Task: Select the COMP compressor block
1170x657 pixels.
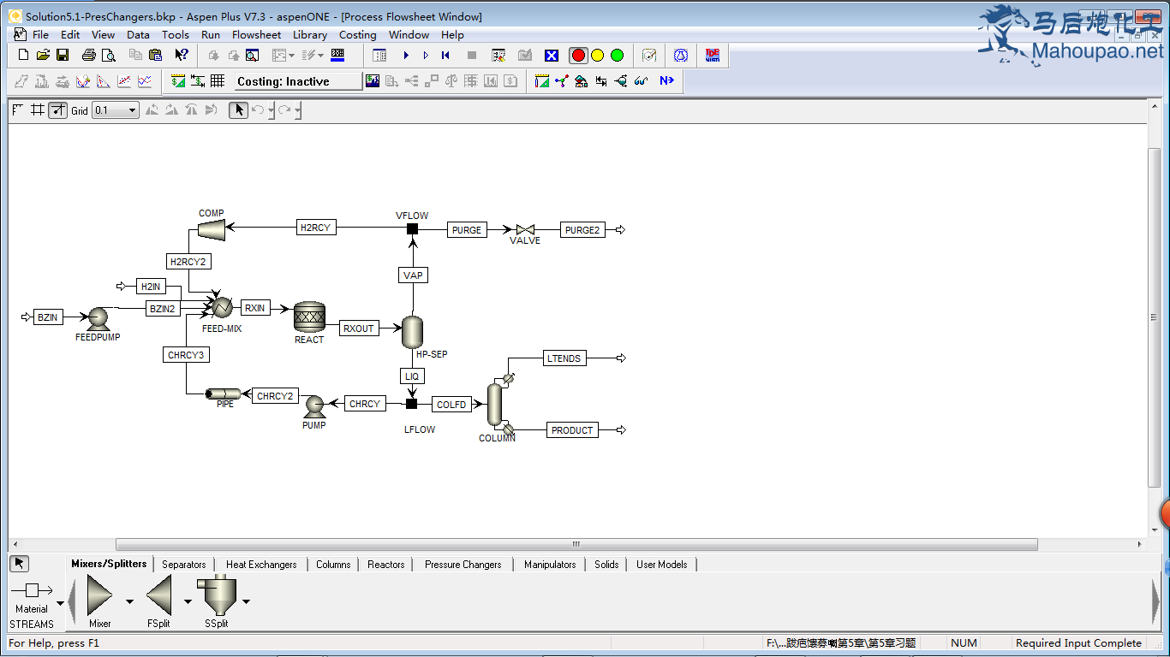Action: [211, 228]
